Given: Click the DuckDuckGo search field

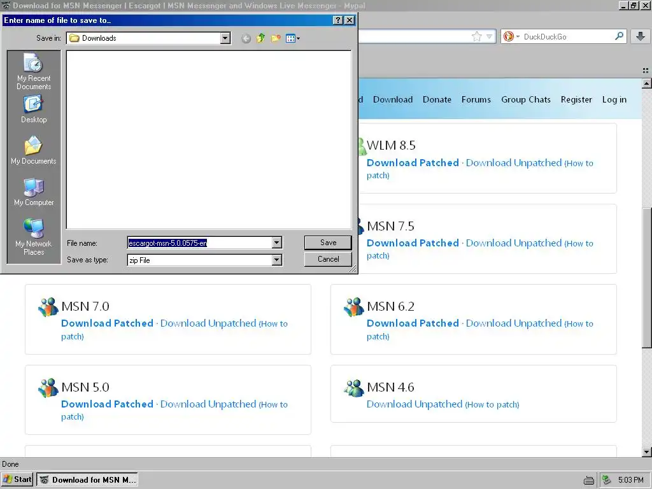Looking at the screenshot, I should click(567, 36).
